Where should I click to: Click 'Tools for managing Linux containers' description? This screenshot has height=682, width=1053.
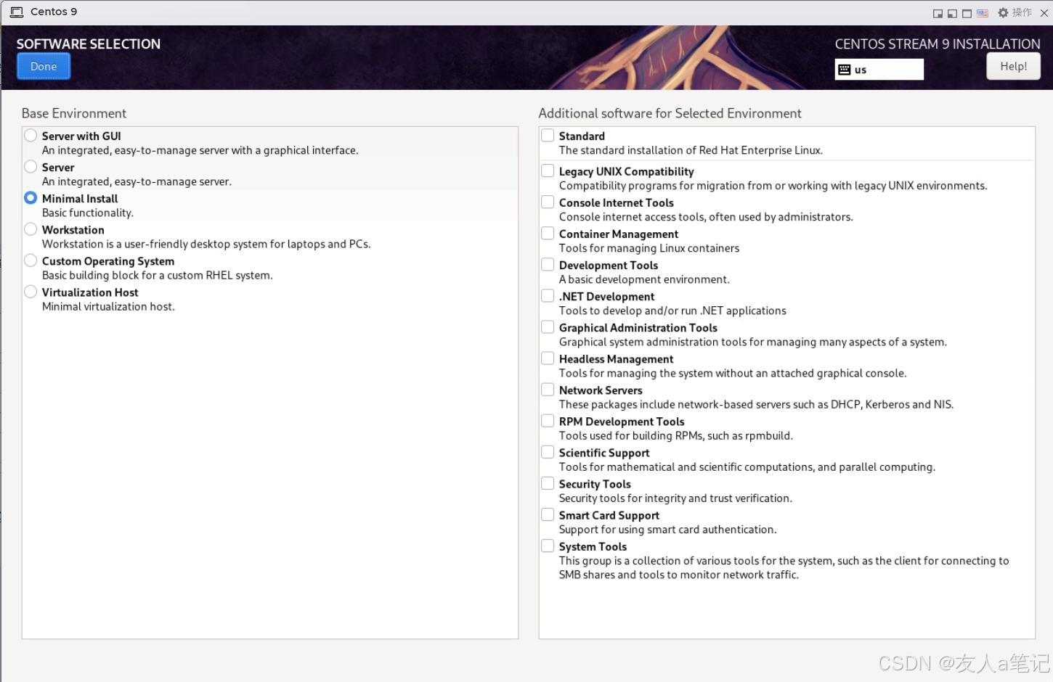(649, 248)
